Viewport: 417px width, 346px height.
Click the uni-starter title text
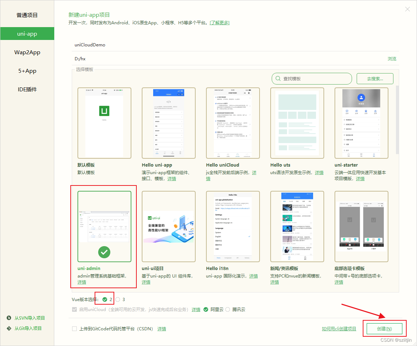tap(346, 165)
